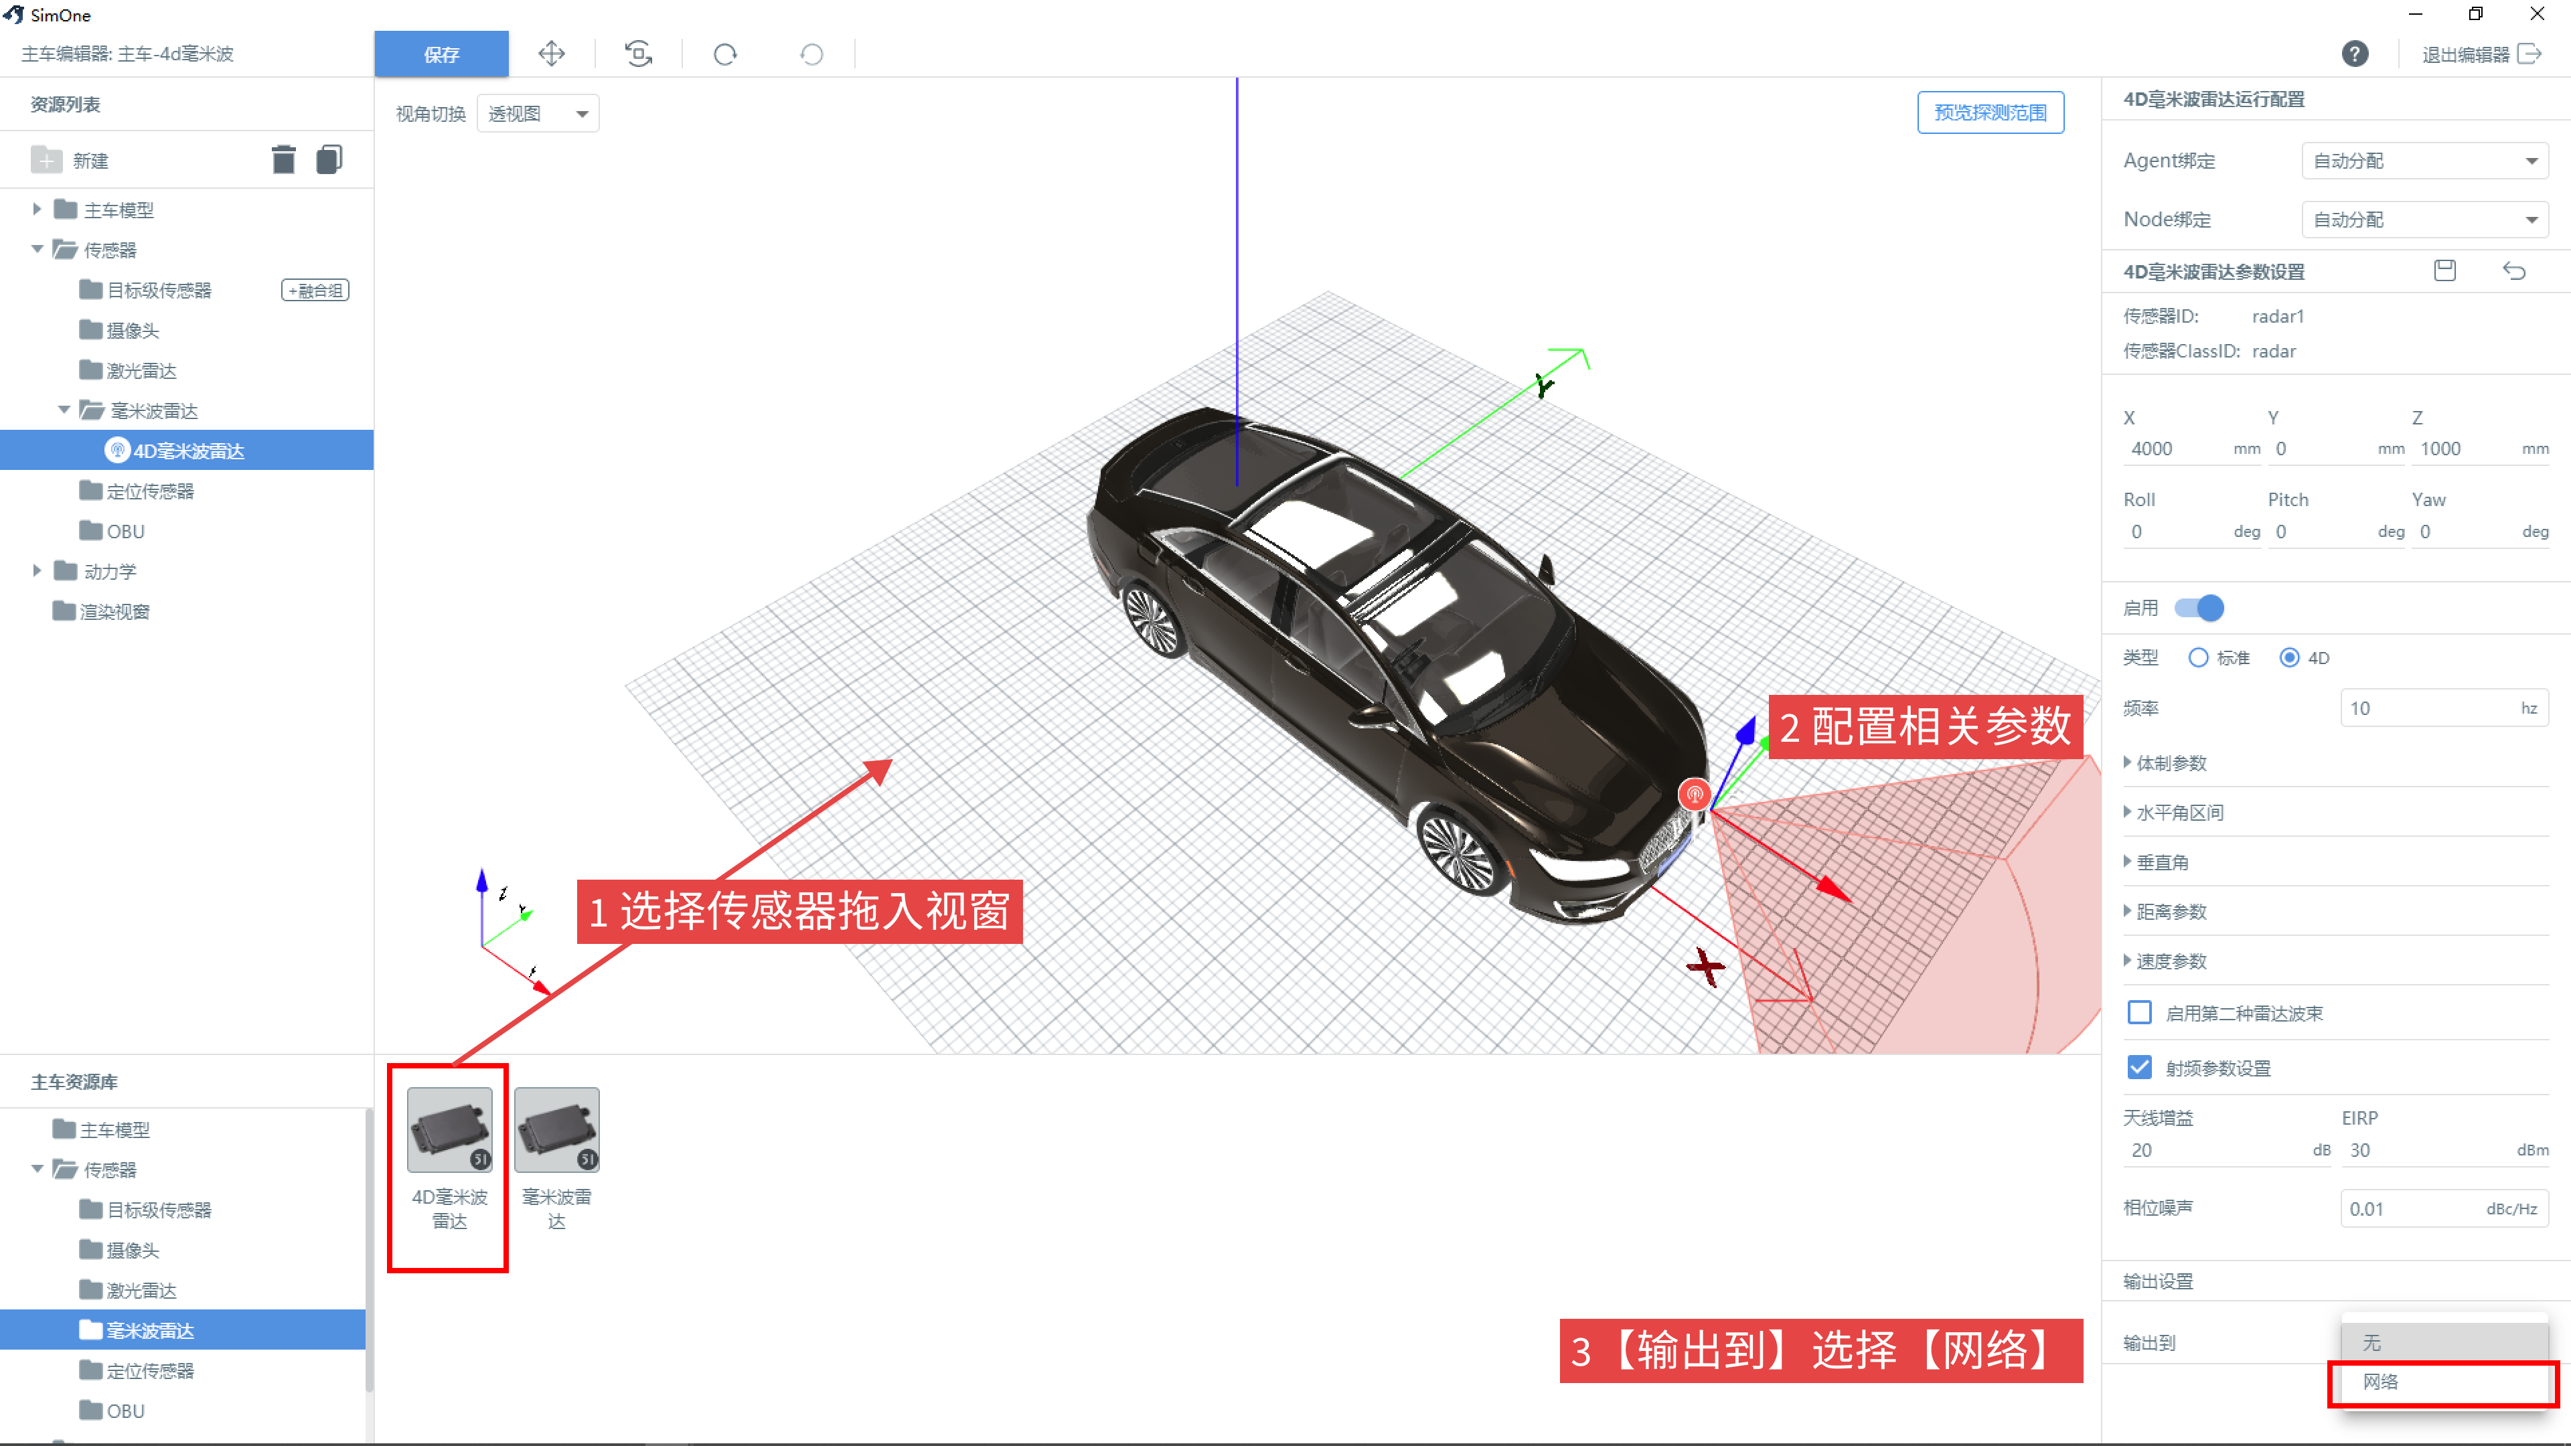Enable 启用第二种雷达波束 checkbox
This screenshot has height=1446, width=2571.
[x=2139, y=1013]
